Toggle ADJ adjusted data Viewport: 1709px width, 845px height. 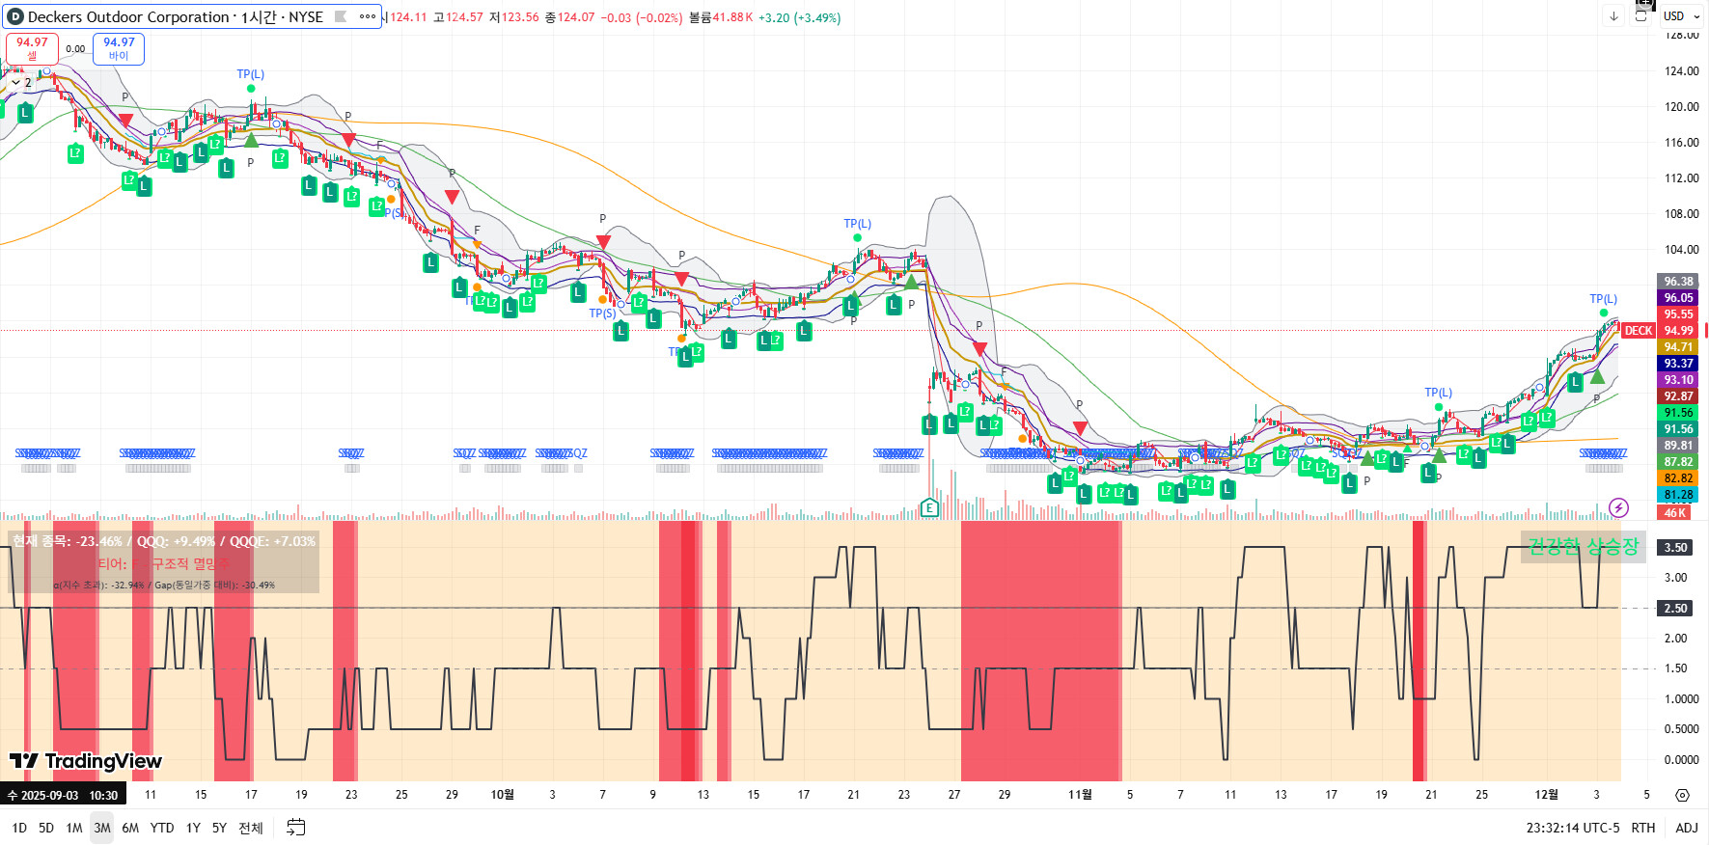click(1687, 828)
